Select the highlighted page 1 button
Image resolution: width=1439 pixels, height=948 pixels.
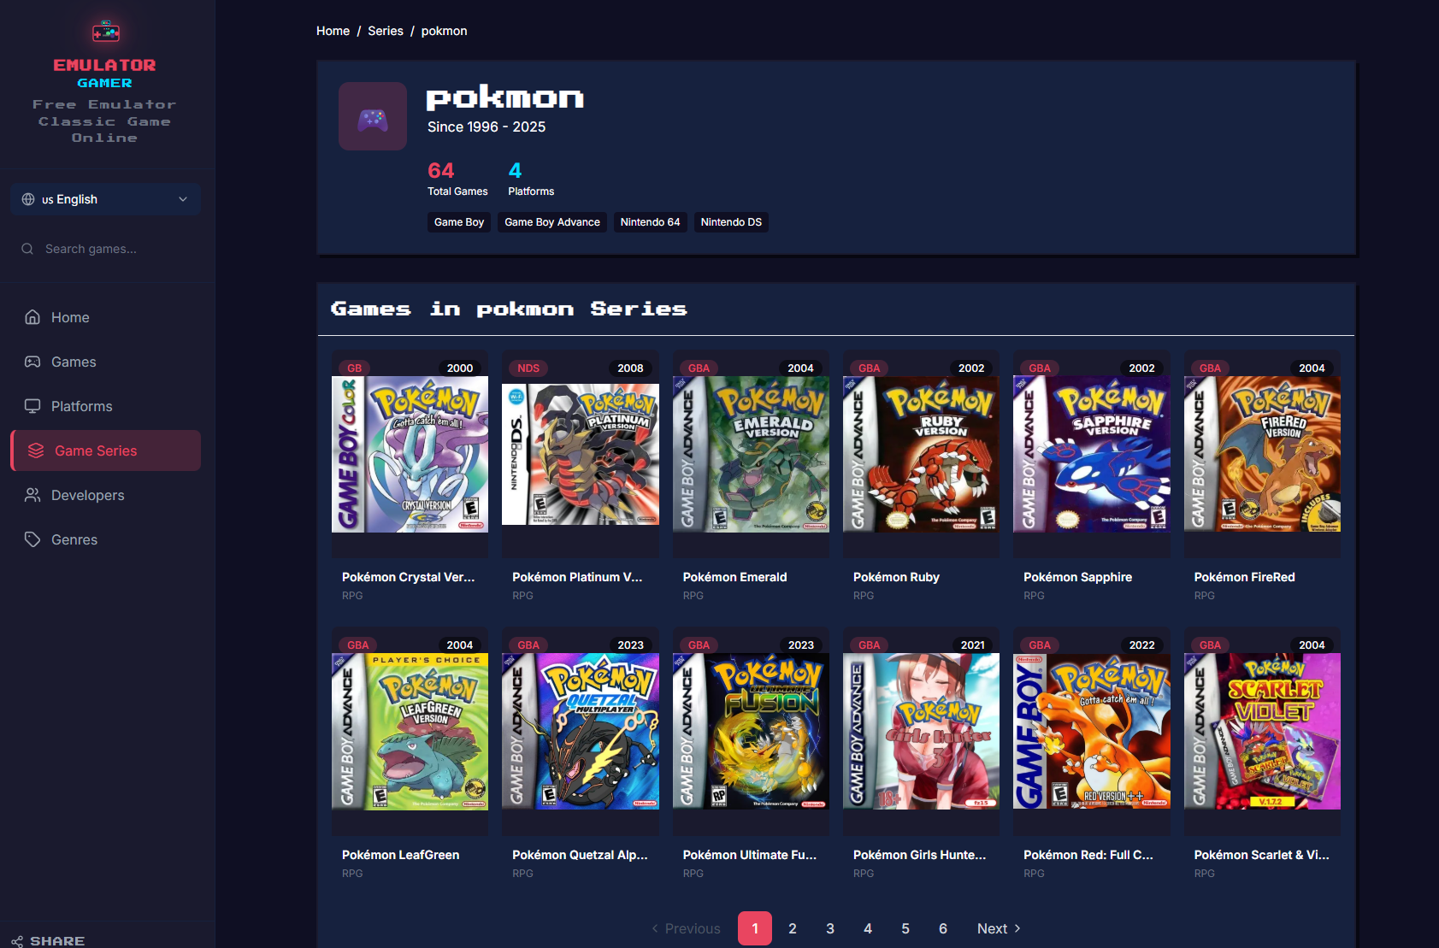click(x=754, y=928)
